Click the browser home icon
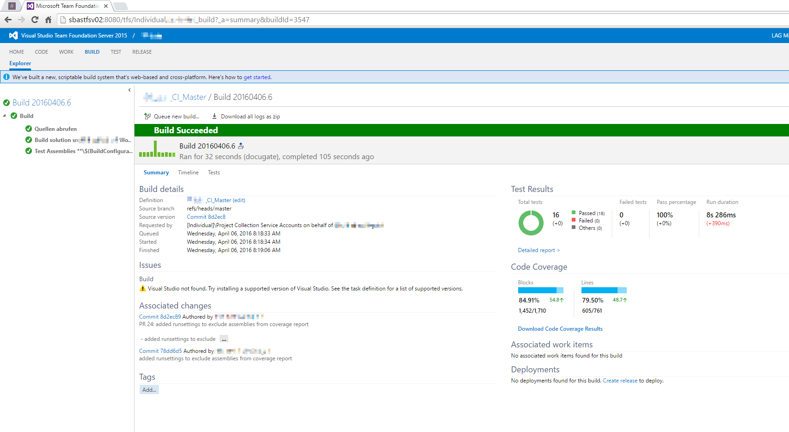The width and height of the screenshot is (789, 432). click(x=48, y=19)
